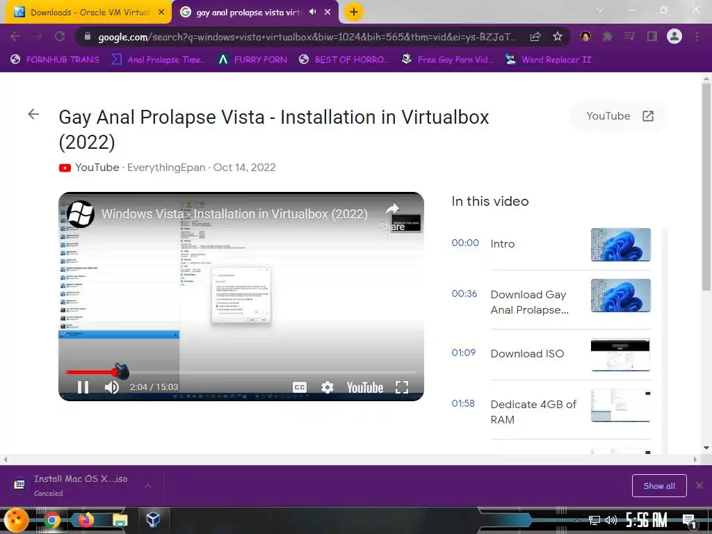
Task: Click the YouTube logo in player
Action: [364, 387]
